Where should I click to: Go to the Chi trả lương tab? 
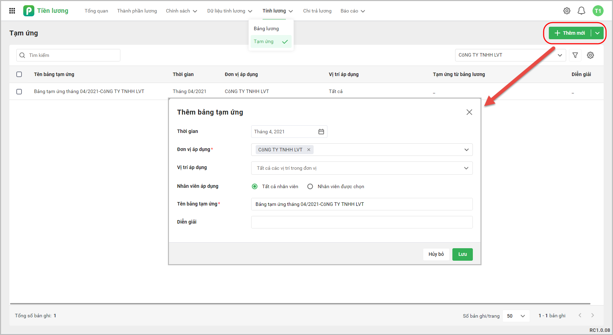(317, 11)
